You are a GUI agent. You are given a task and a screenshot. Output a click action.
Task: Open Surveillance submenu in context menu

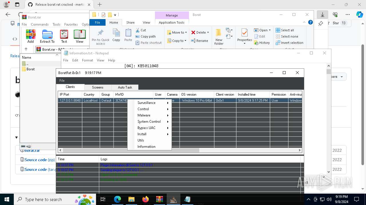pos(150,103)
